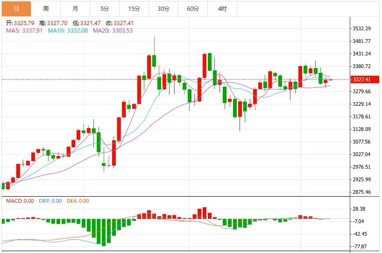Click the 3128.09 price axis label
The image size is (382, 253).
(x=362, y=129)
